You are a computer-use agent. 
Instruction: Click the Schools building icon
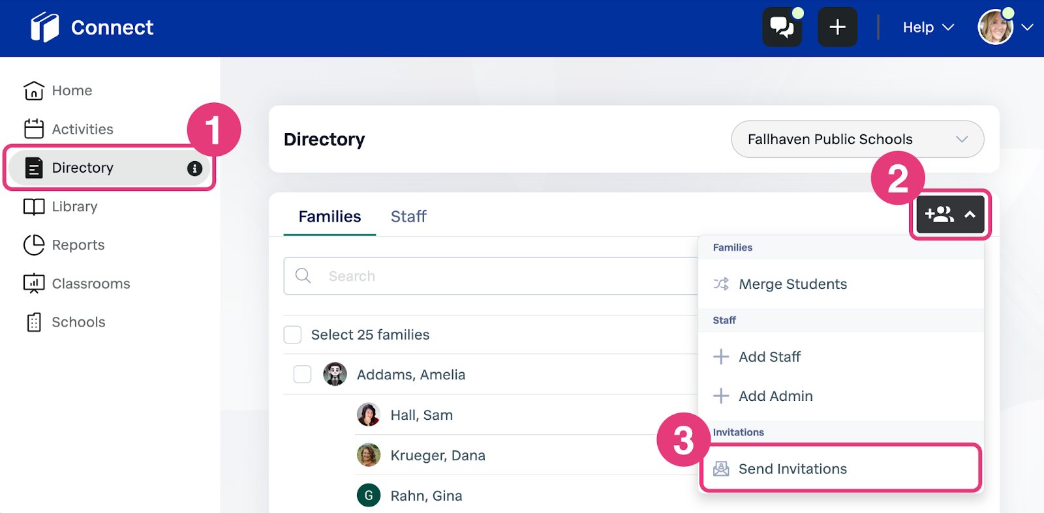tap(34, 322)
